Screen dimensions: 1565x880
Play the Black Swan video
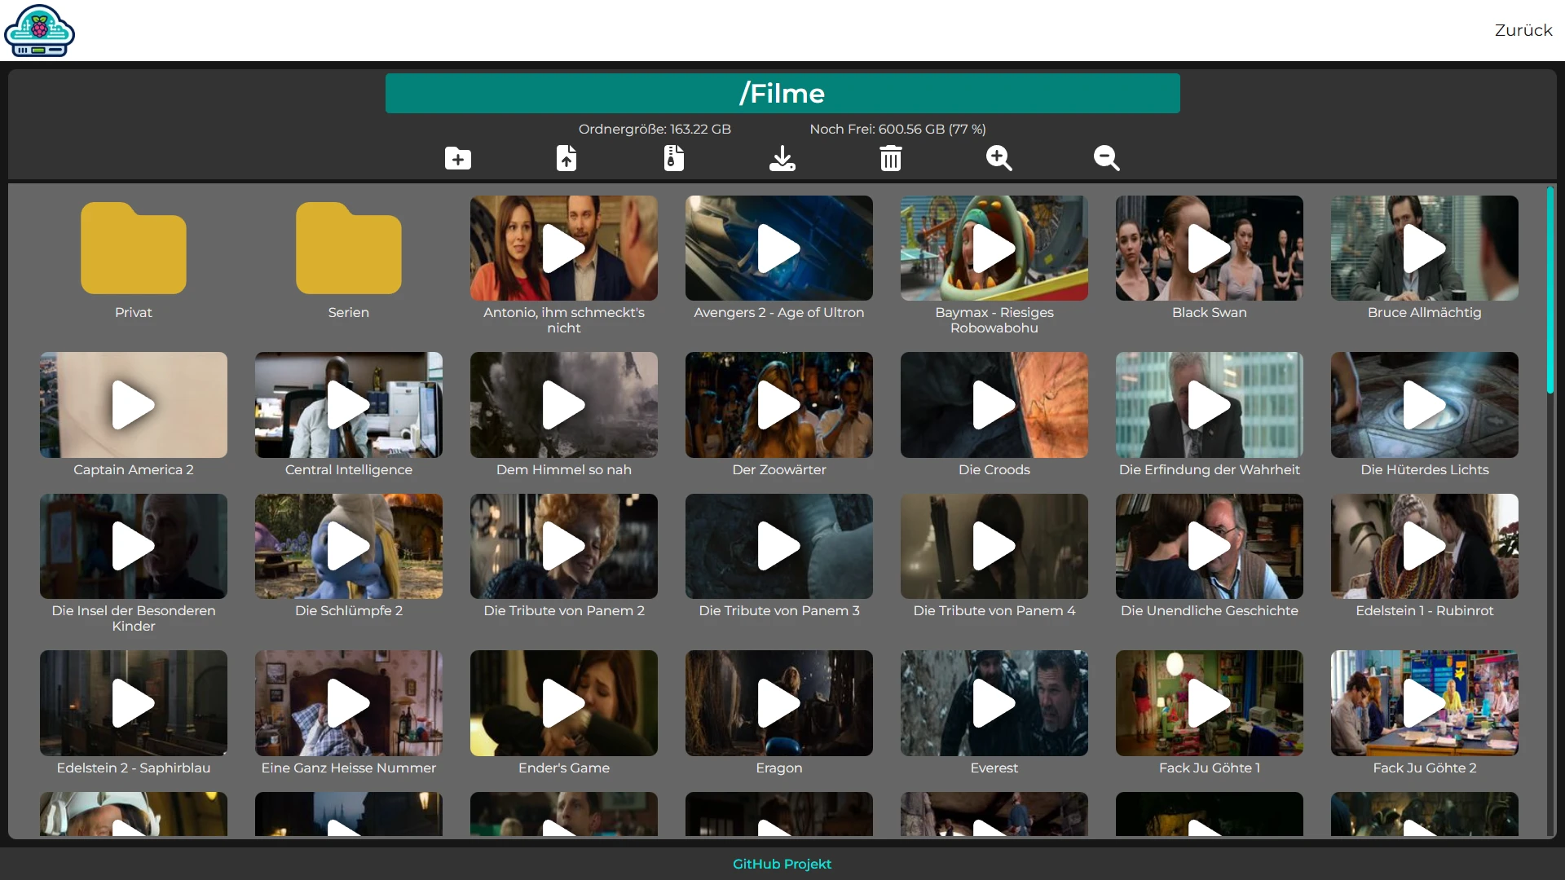pyautogui.click(x=1209, y=249)
